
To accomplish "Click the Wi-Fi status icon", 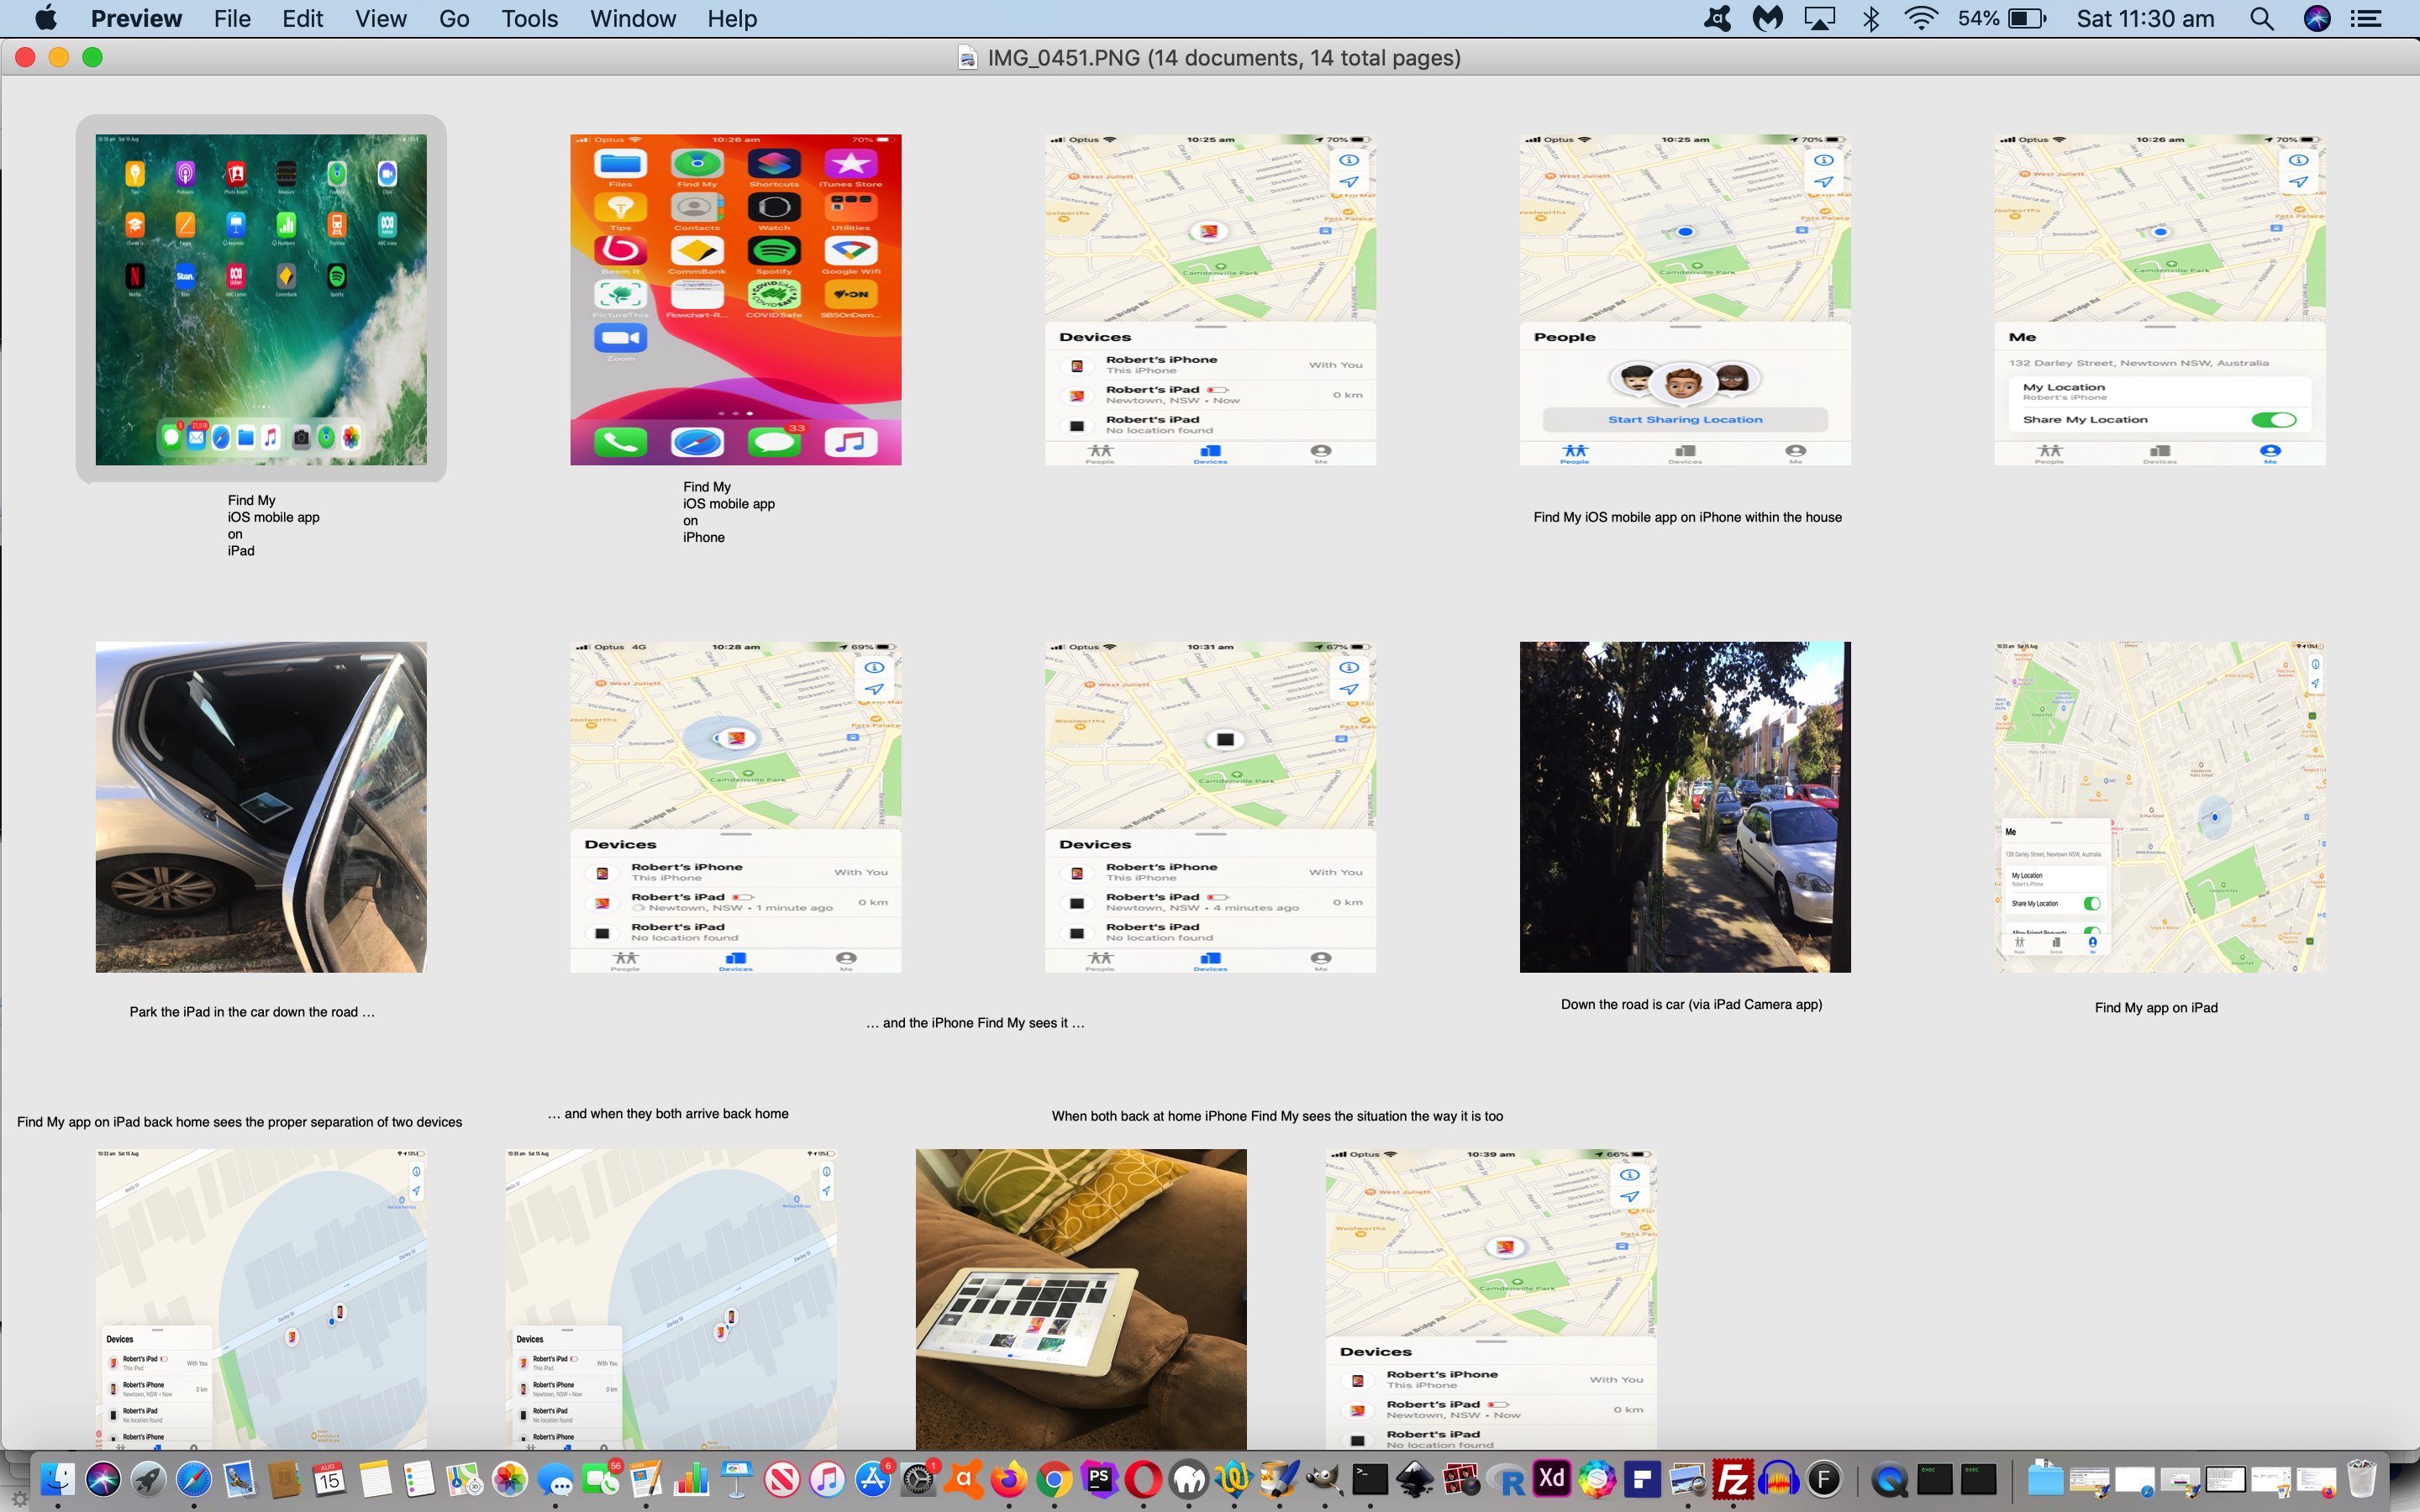I will tap(1921, 18).
